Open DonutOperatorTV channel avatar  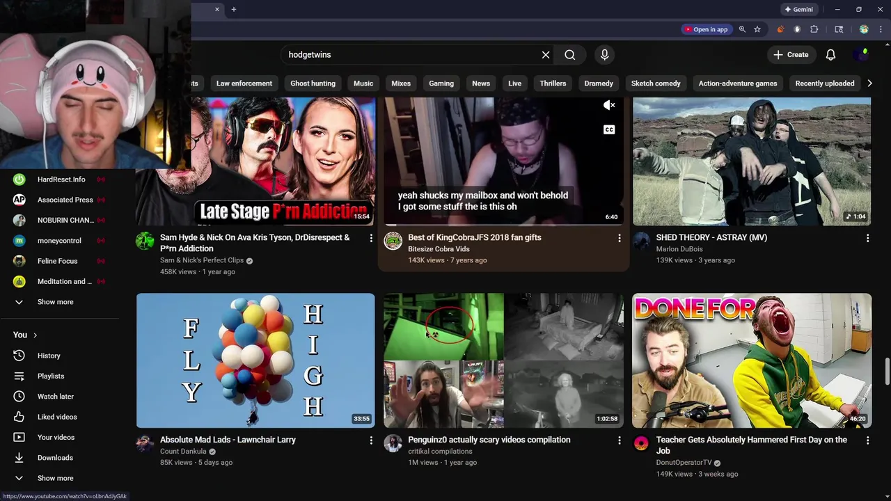point(641,443)
